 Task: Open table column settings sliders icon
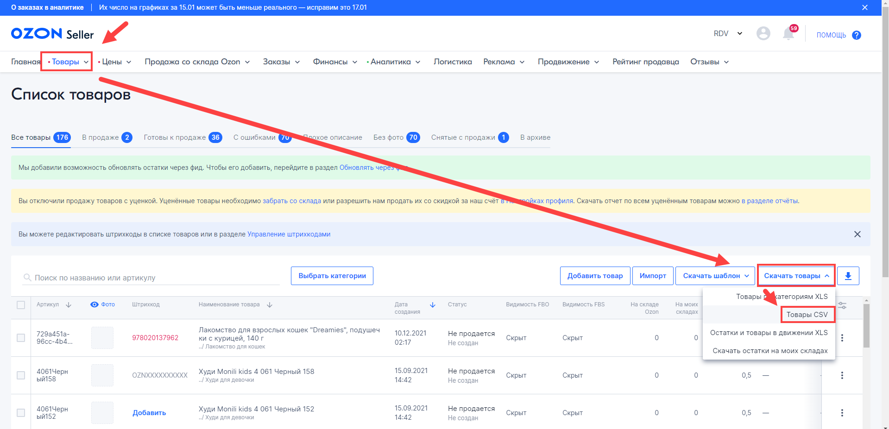click(842, 305)
